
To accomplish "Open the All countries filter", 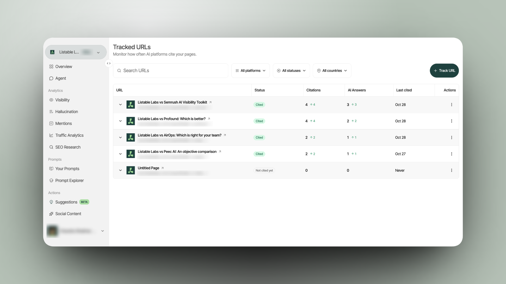I will tap(332, 71).
